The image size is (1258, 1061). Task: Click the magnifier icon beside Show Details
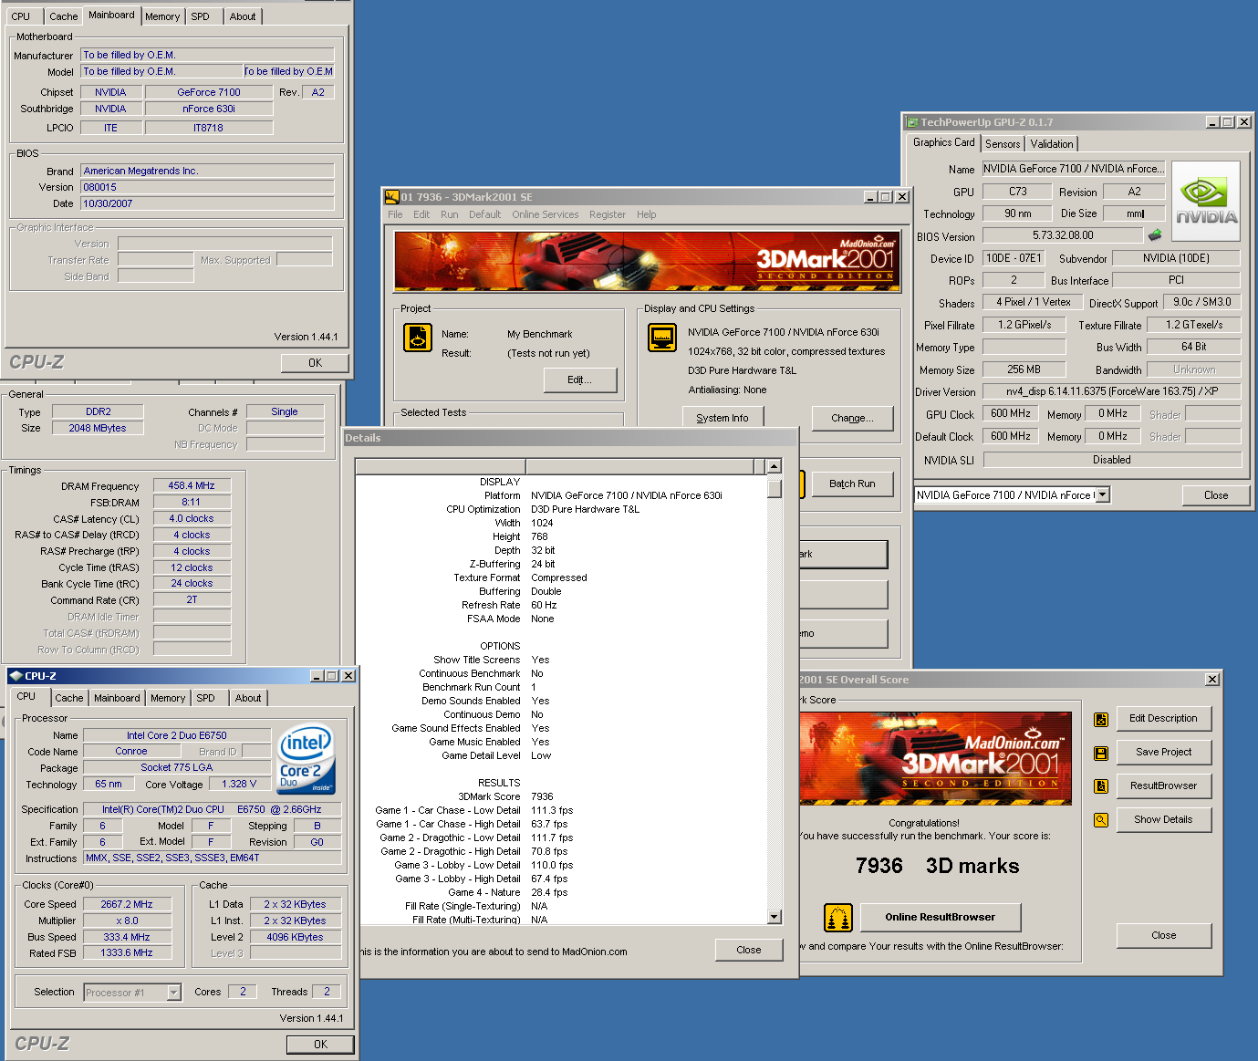click(x=1101, y=820)
